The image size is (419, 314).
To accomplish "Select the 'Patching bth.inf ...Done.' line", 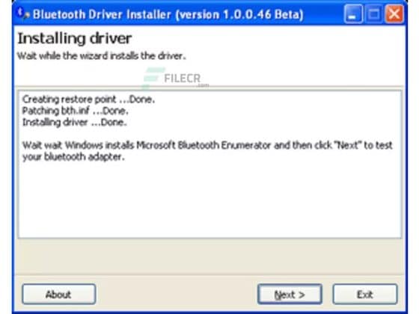I will [x=76, y=111].
